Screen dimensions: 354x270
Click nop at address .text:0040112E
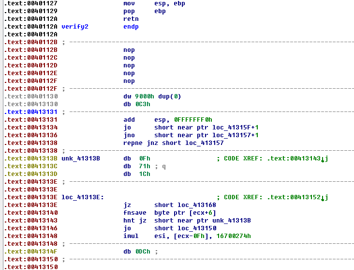tap(129, 73)
